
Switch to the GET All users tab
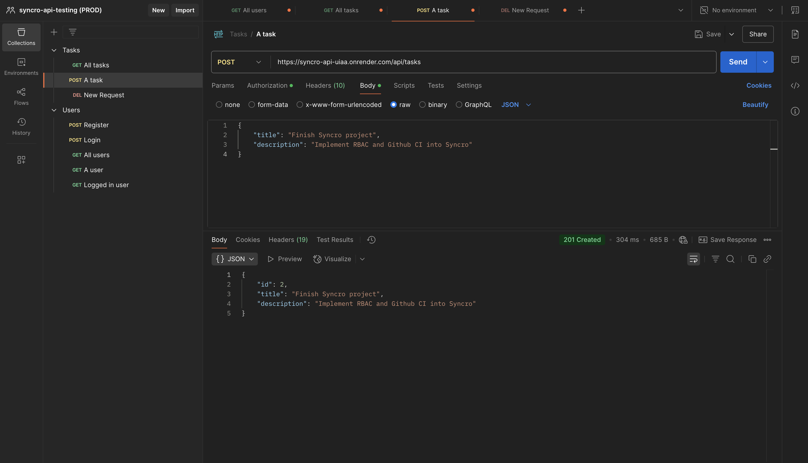pos(249,10)
